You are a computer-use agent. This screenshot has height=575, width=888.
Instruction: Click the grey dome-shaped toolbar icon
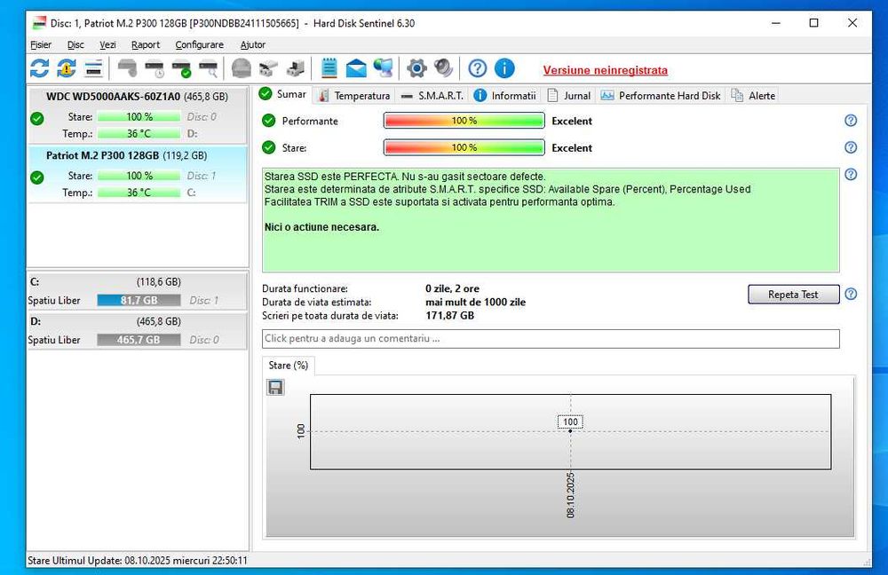pos(242,68)
